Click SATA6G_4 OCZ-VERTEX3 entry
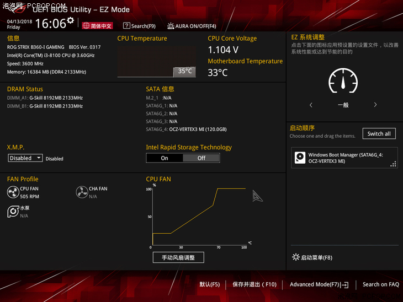This screenshot has width=403, height=302. (x=187, y=130)
